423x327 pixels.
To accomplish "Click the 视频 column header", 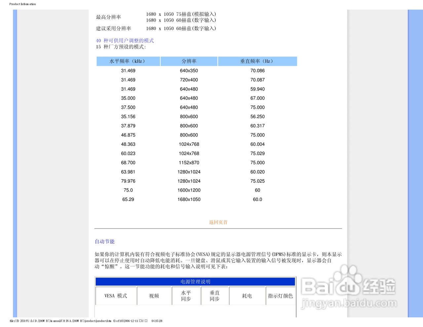I will pos(154,296).
